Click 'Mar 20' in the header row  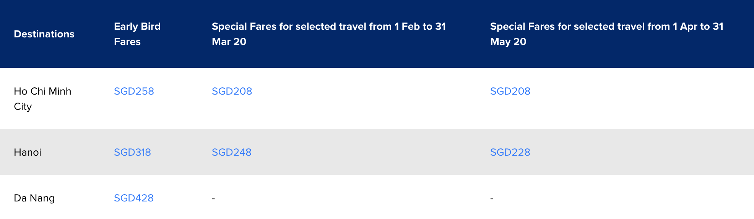[x=229, y=42]
